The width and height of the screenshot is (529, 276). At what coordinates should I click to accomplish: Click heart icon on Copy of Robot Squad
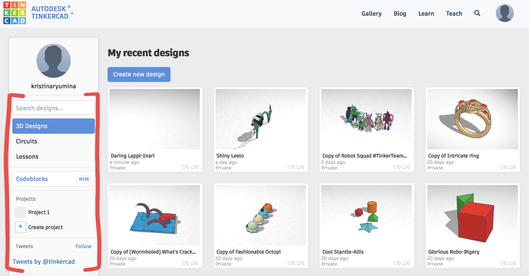(x=396, y=168)
